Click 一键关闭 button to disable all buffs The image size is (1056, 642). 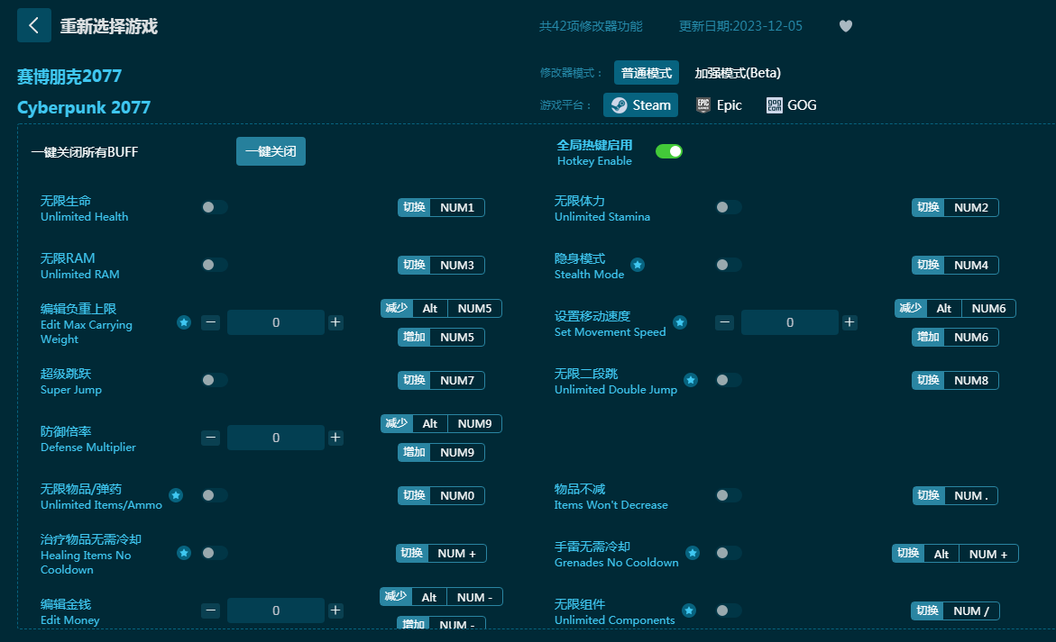click(x=271, y=151)
